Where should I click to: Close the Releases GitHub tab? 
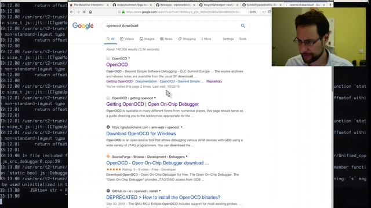(194, 5)
